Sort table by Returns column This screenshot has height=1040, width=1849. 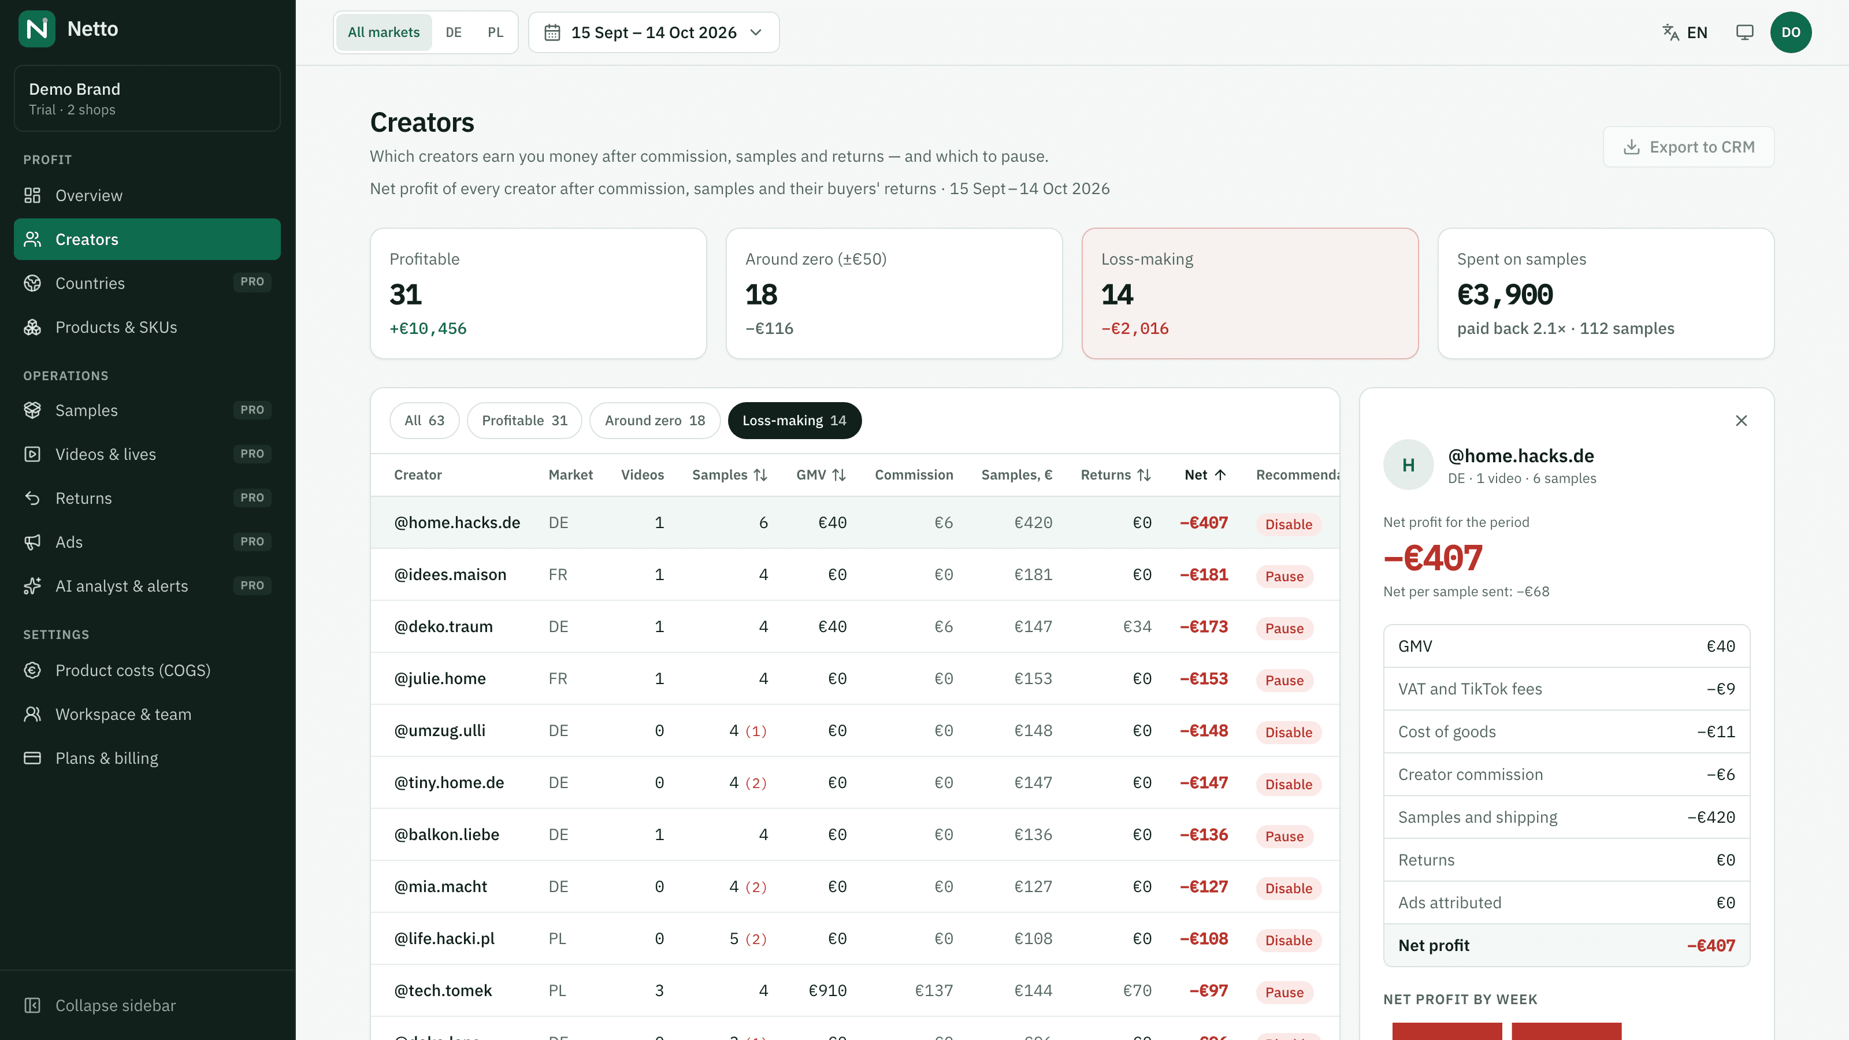[x=1115, y=474]
